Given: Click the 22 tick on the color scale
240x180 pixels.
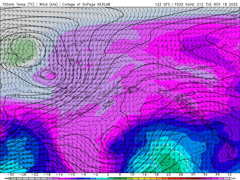Looking at the screenshot, I should (169, 175).
